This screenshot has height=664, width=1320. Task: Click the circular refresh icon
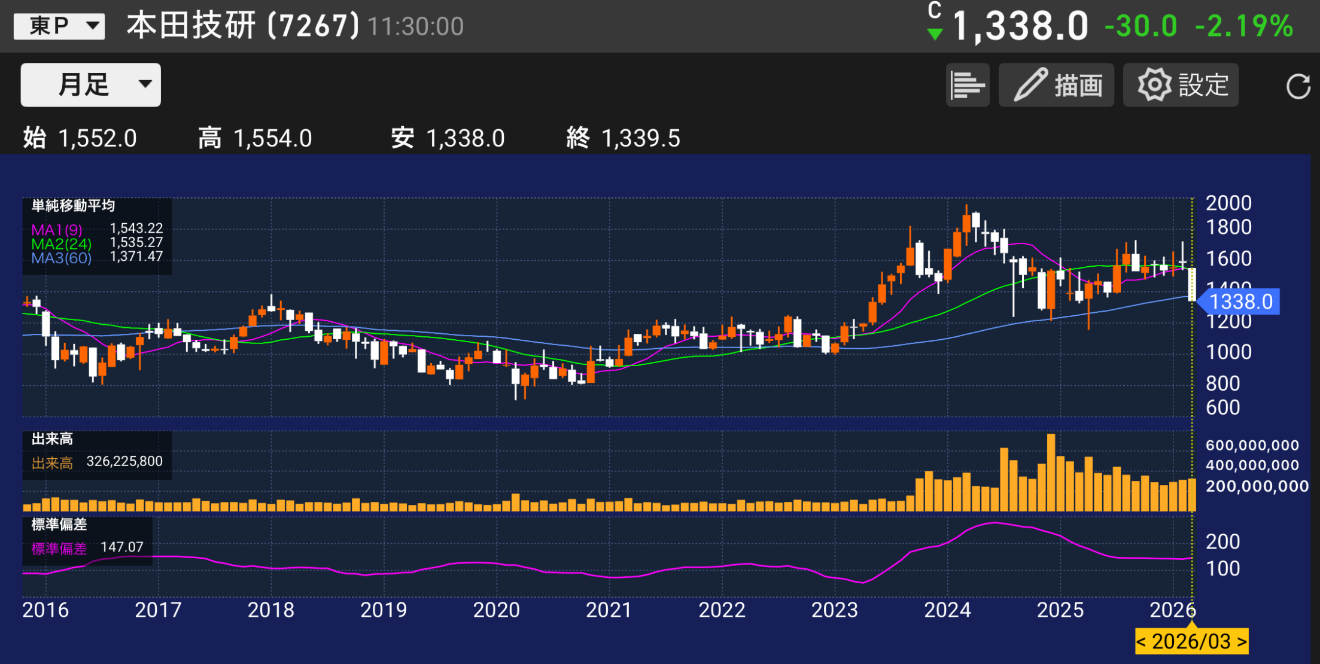click(1297, 86)
